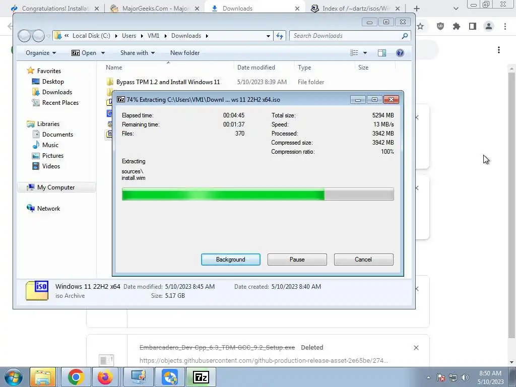
Task: Open Explorer help icon
Action: (400, 53)
